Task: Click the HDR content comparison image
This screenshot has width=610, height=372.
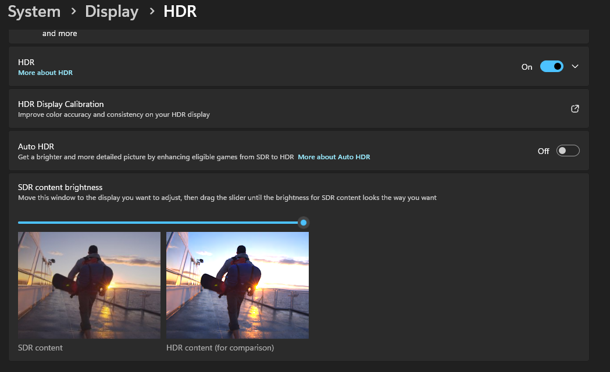Action: pyautogui.click(x=237, y=285)
